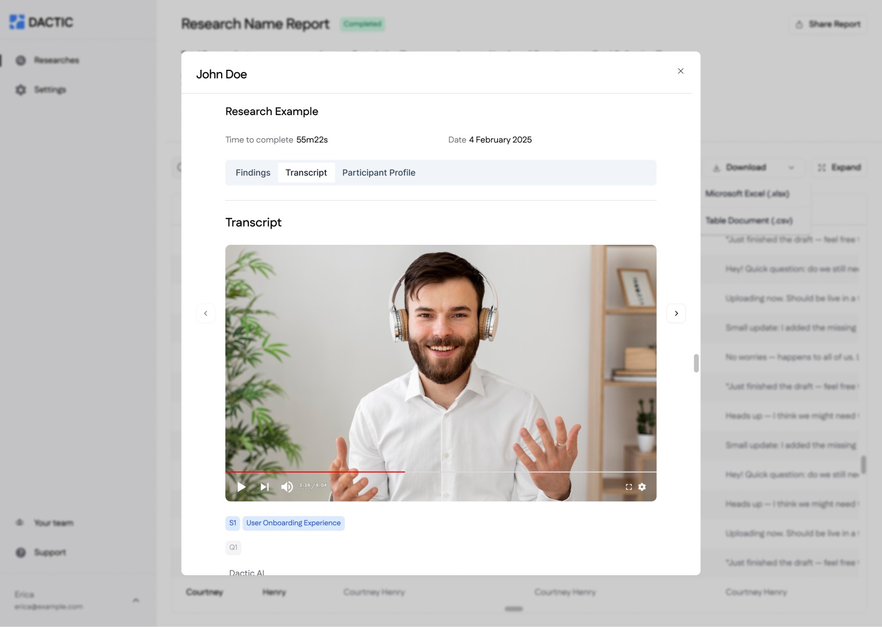Close the John Doe dialog
Viewport: 882px width, 628px height.
pos(680,71)
